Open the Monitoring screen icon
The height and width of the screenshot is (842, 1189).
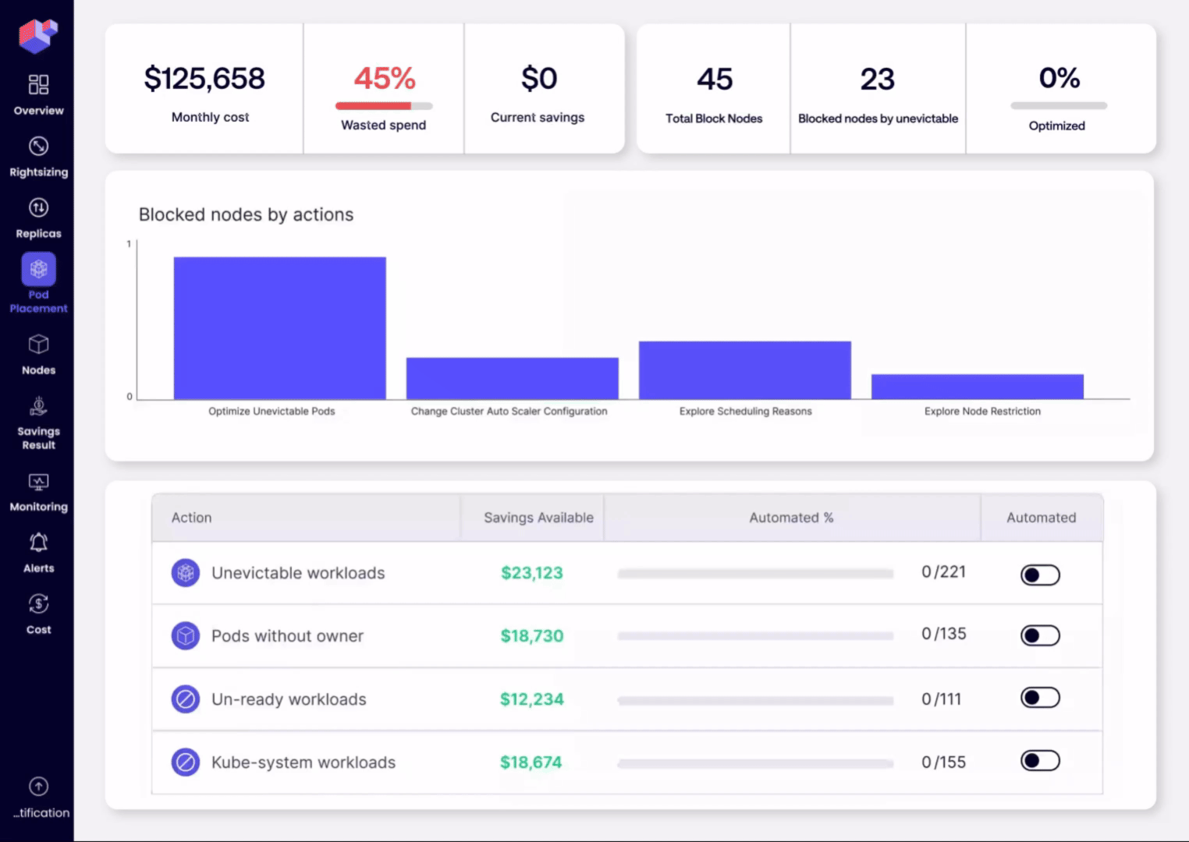pos(38,482)
